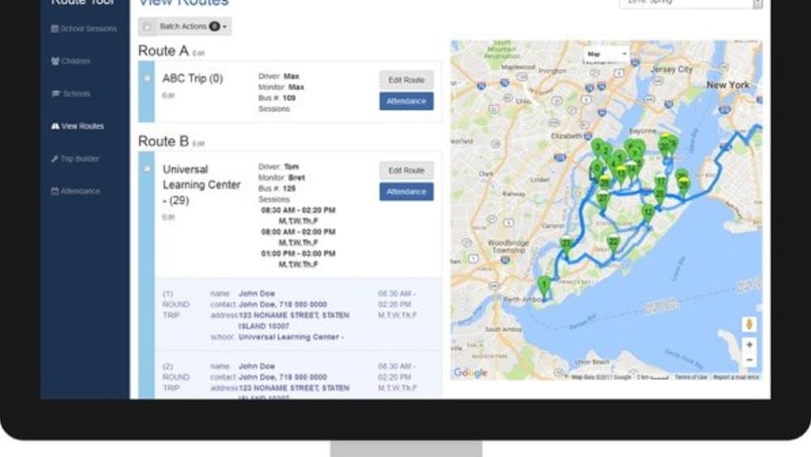
Task: Click the Trip Builder wrench icon
Action: tap(55, 158)
